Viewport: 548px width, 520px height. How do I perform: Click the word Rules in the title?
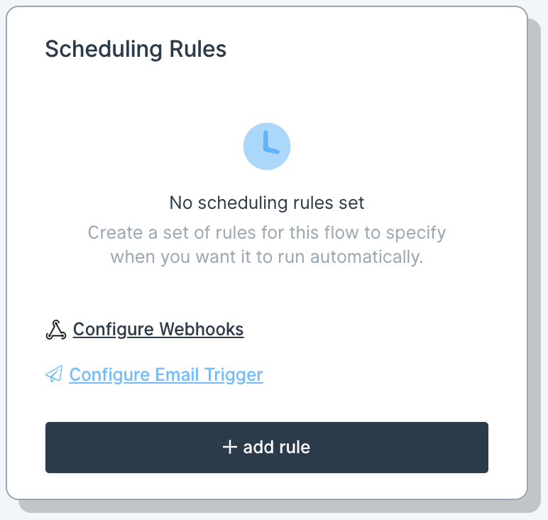point(198,49)
